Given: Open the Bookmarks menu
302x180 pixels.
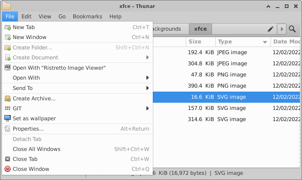Looking at the screenshot, I should (88, 16).
